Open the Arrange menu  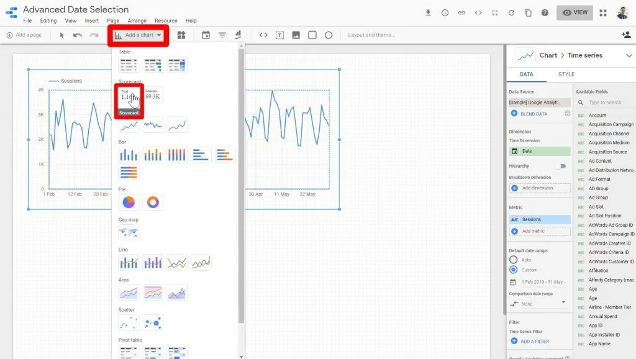click(x=137, y=21)
